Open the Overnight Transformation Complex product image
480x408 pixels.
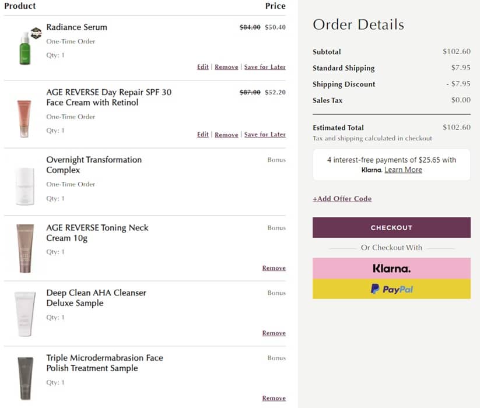pyautogui.click(x=24, y=187)
